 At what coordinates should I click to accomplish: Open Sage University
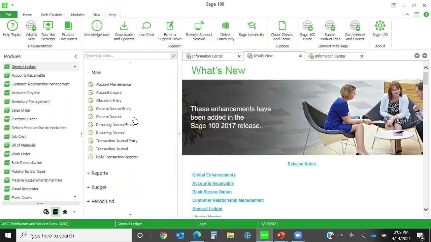tap(251, 30)
